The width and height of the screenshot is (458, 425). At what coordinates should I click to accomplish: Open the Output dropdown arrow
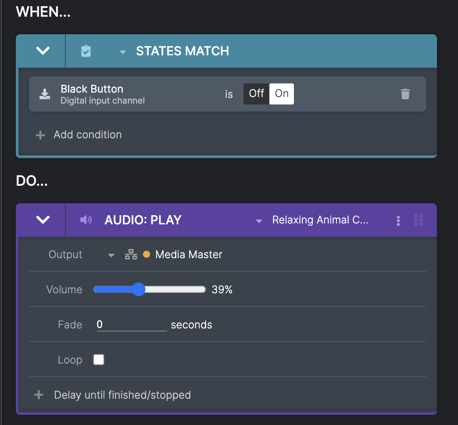[x=111, y=256]
